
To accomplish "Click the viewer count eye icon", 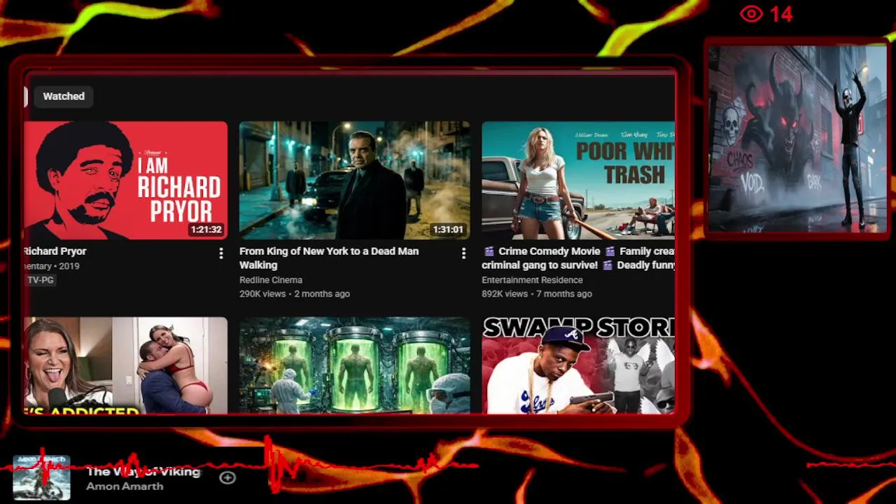I will [751, 14].
